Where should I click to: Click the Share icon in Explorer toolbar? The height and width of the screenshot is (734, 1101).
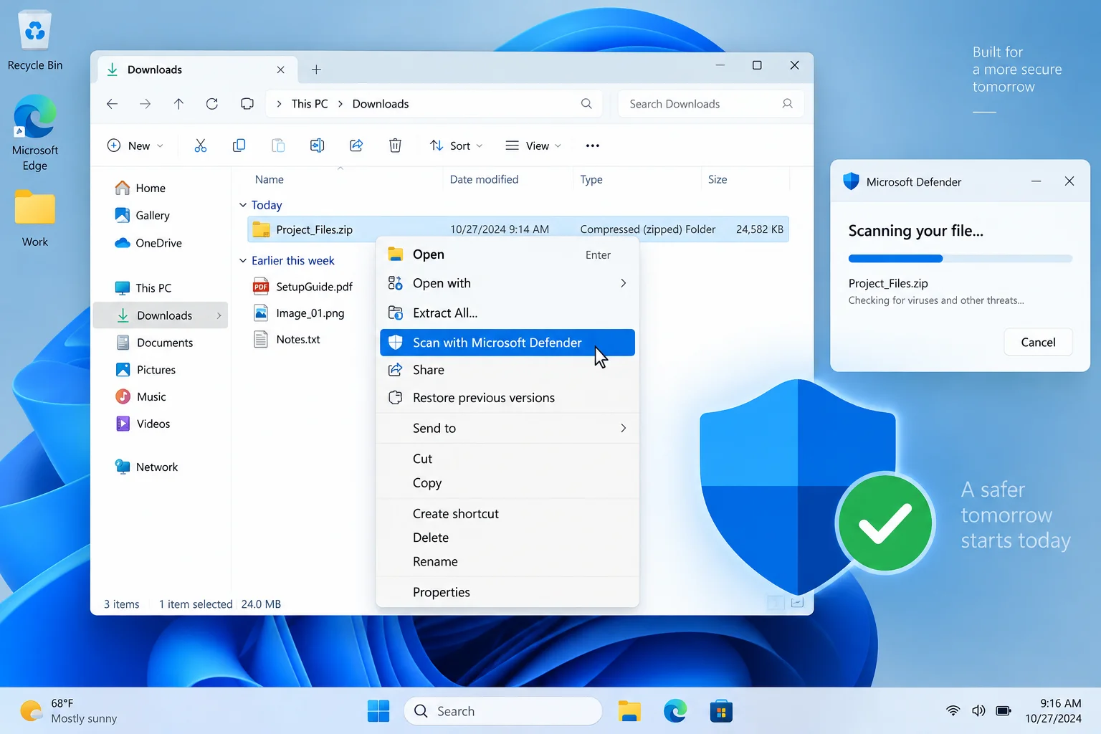click(356, 146)
